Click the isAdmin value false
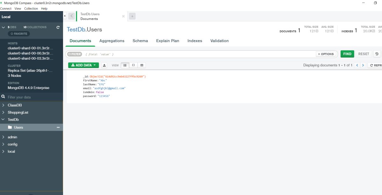 point(100,92)
